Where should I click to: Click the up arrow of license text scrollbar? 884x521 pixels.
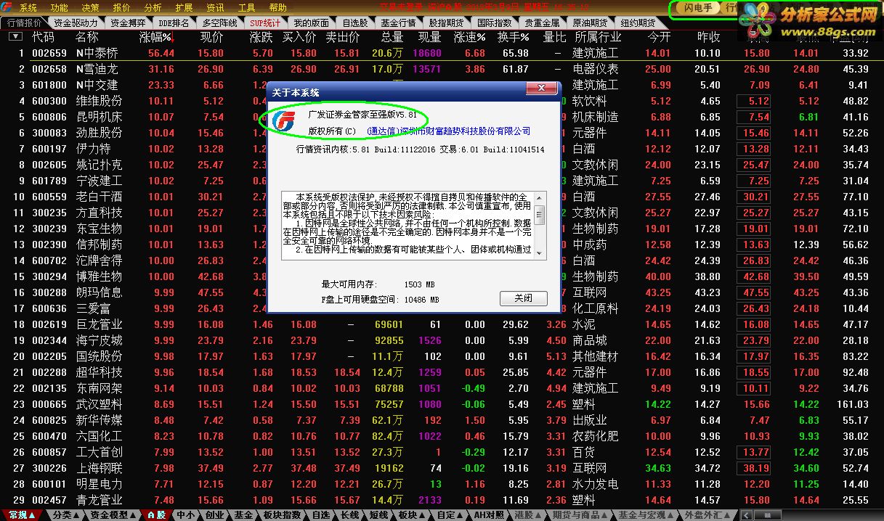click(540, 197)
